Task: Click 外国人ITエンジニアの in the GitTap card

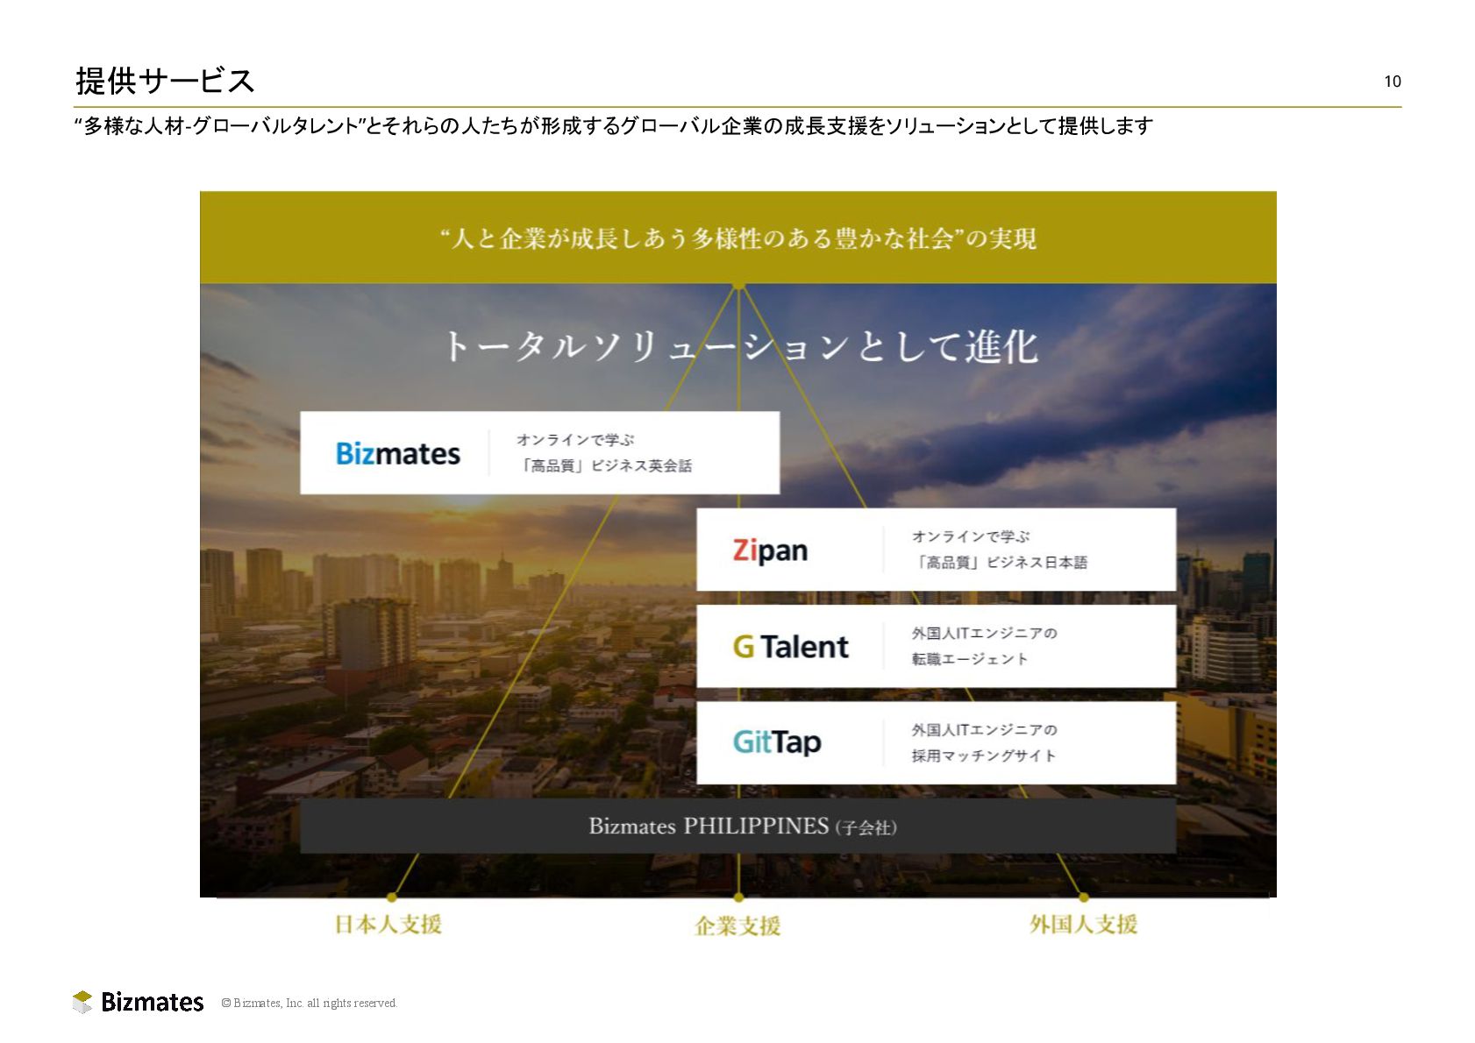Action: 984,729
